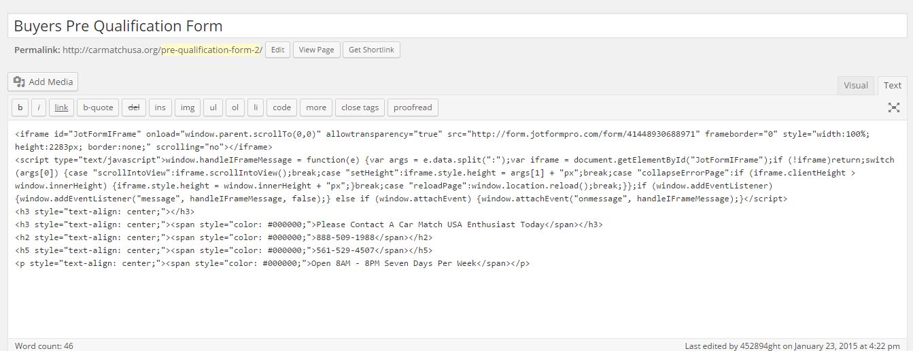Insert a hyperlink using link button
Screen dimensions: 913x351
pos(61,107)
